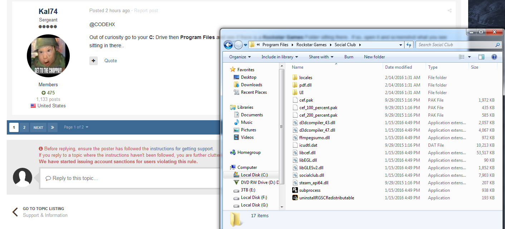Select the libGLESv2.dll file
Screen dimensions: 505x229
(x=311, y=168)
